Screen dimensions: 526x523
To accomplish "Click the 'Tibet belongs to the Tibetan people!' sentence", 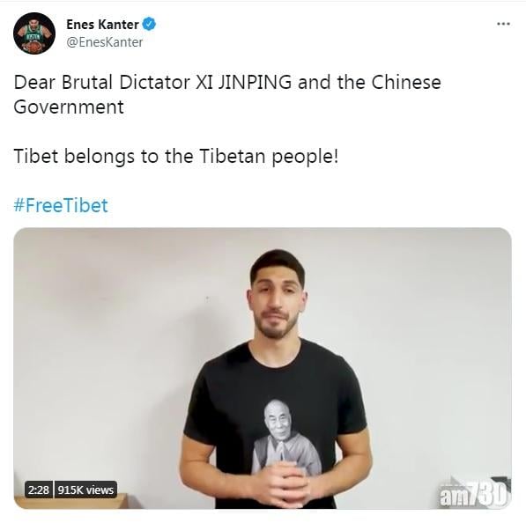I will [x=176, y=156].
